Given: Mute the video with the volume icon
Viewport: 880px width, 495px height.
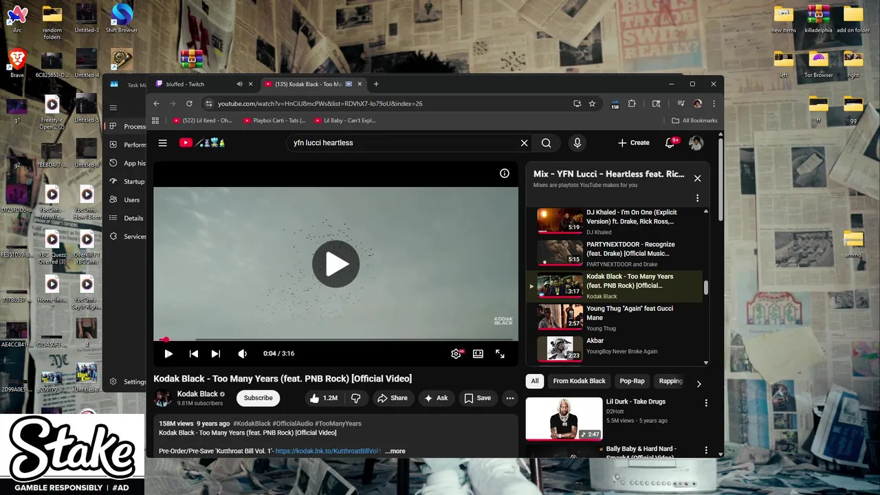Looking at the screenshot, I should (242, 353).
